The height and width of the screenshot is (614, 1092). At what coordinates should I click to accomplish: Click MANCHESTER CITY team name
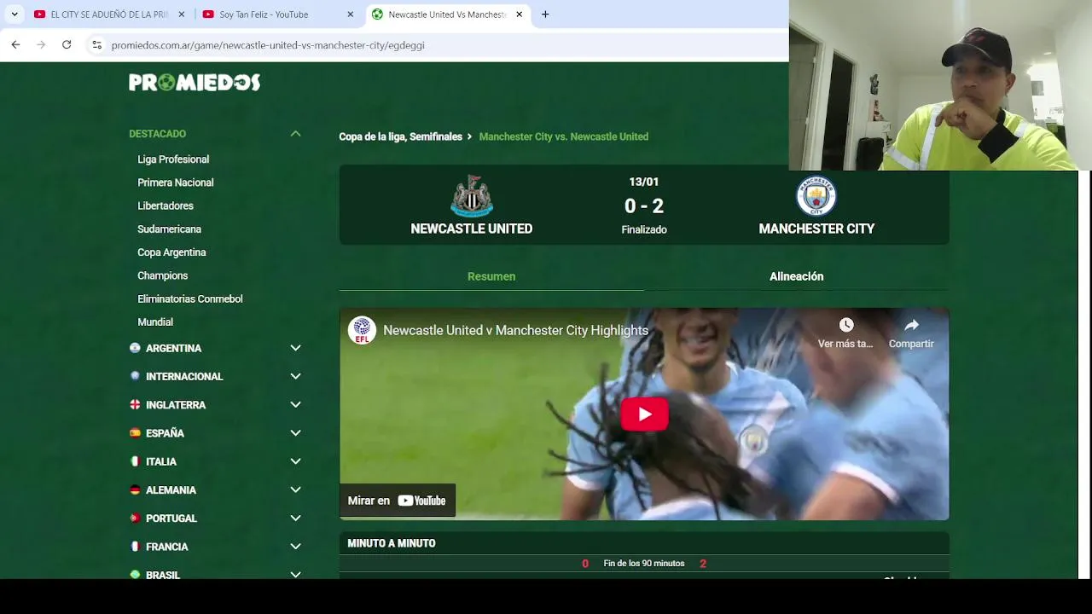pos(816,229)
